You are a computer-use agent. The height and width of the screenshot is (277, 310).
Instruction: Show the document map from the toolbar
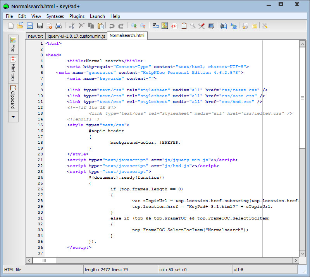click(165, 26)
